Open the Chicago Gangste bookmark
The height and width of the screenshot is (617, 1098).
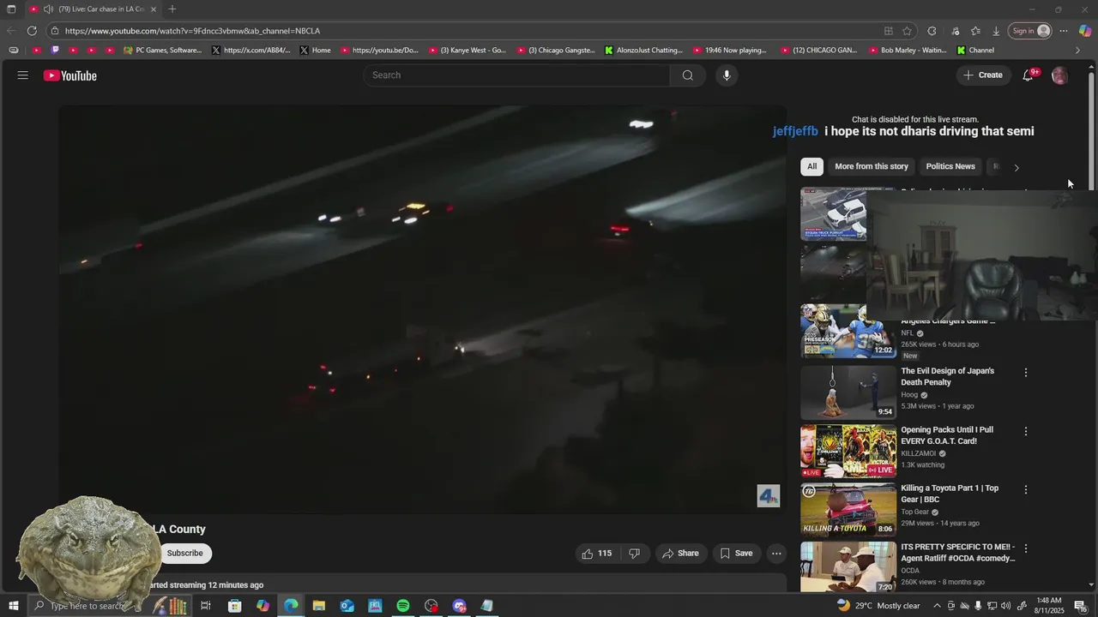(x=556, y=51)
